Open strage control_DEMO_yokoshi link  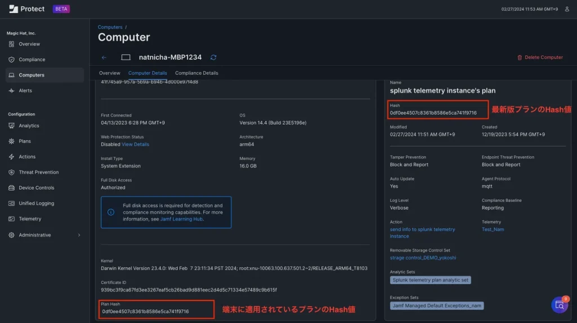tap(423, 258)
